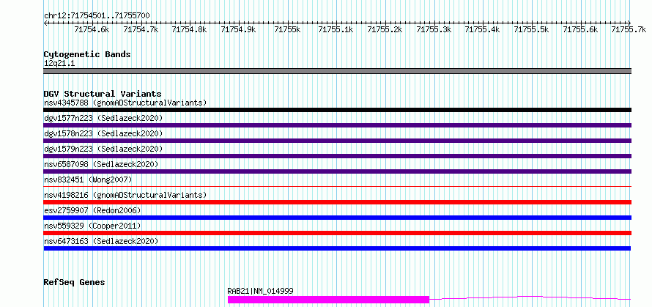Open variant esv2759907 (Redon2006) label

pyautogui.click(x=92, y=210)
